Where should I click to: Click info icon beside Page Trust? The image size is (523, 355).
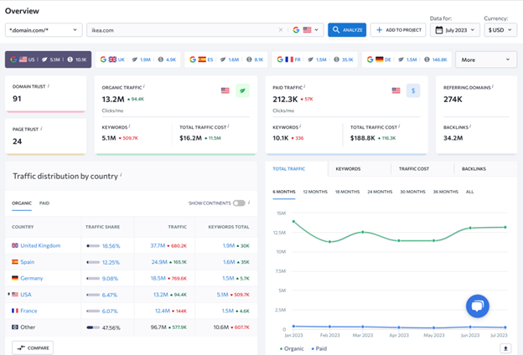pos(41,128)
